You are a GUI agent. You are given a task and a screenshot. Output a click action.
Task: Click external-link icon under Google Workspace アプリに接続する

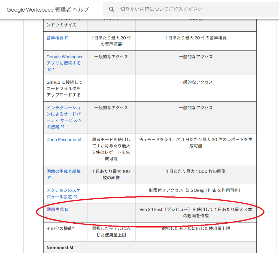pyautogui.click(x=50, y=69)
